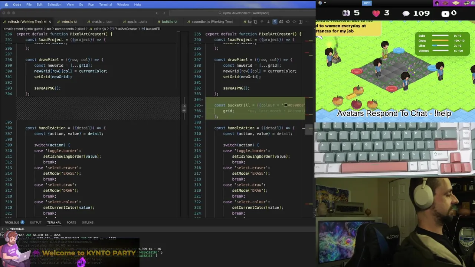
Task: Open the editor More Actions ellipsis
Action: tap(307, 22)
